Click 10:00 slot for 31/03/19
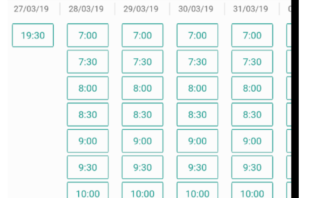Image resolution: width=335 pixels, height=198 pixels. pos(252,192)
